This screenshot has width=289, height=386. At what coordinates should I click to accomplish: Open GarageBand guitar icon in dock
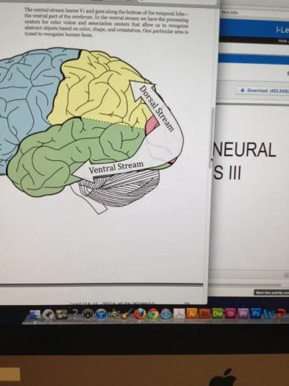pyautogui.click(x=126, y=314)
